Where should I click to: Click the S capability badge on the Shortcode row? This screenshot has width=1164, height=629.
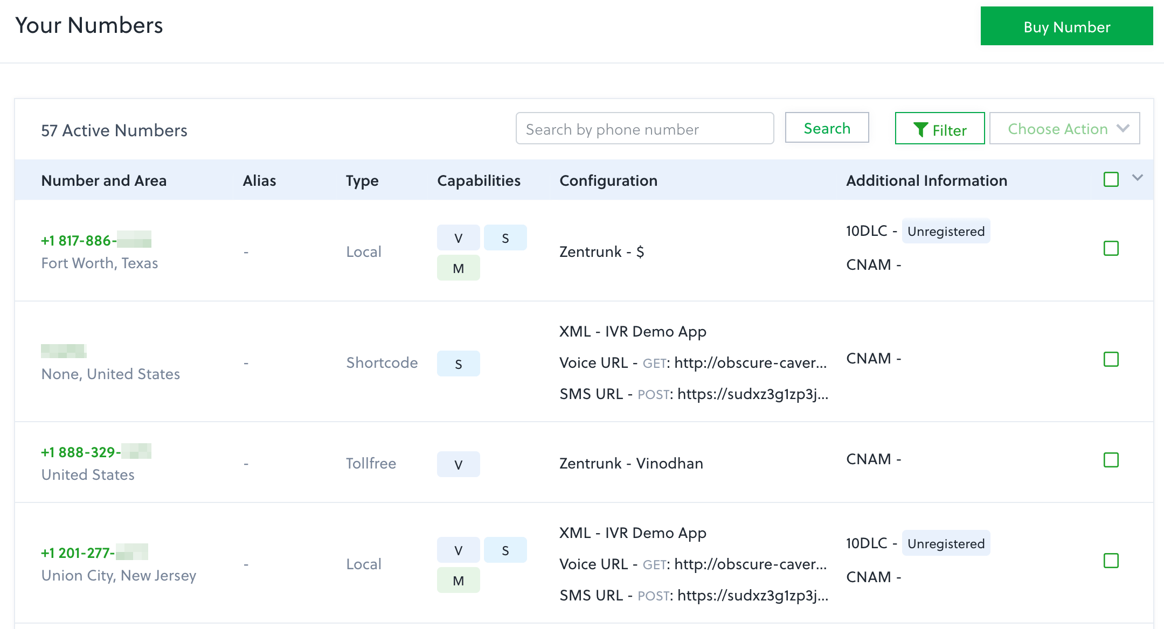click(x=458, y=363)
